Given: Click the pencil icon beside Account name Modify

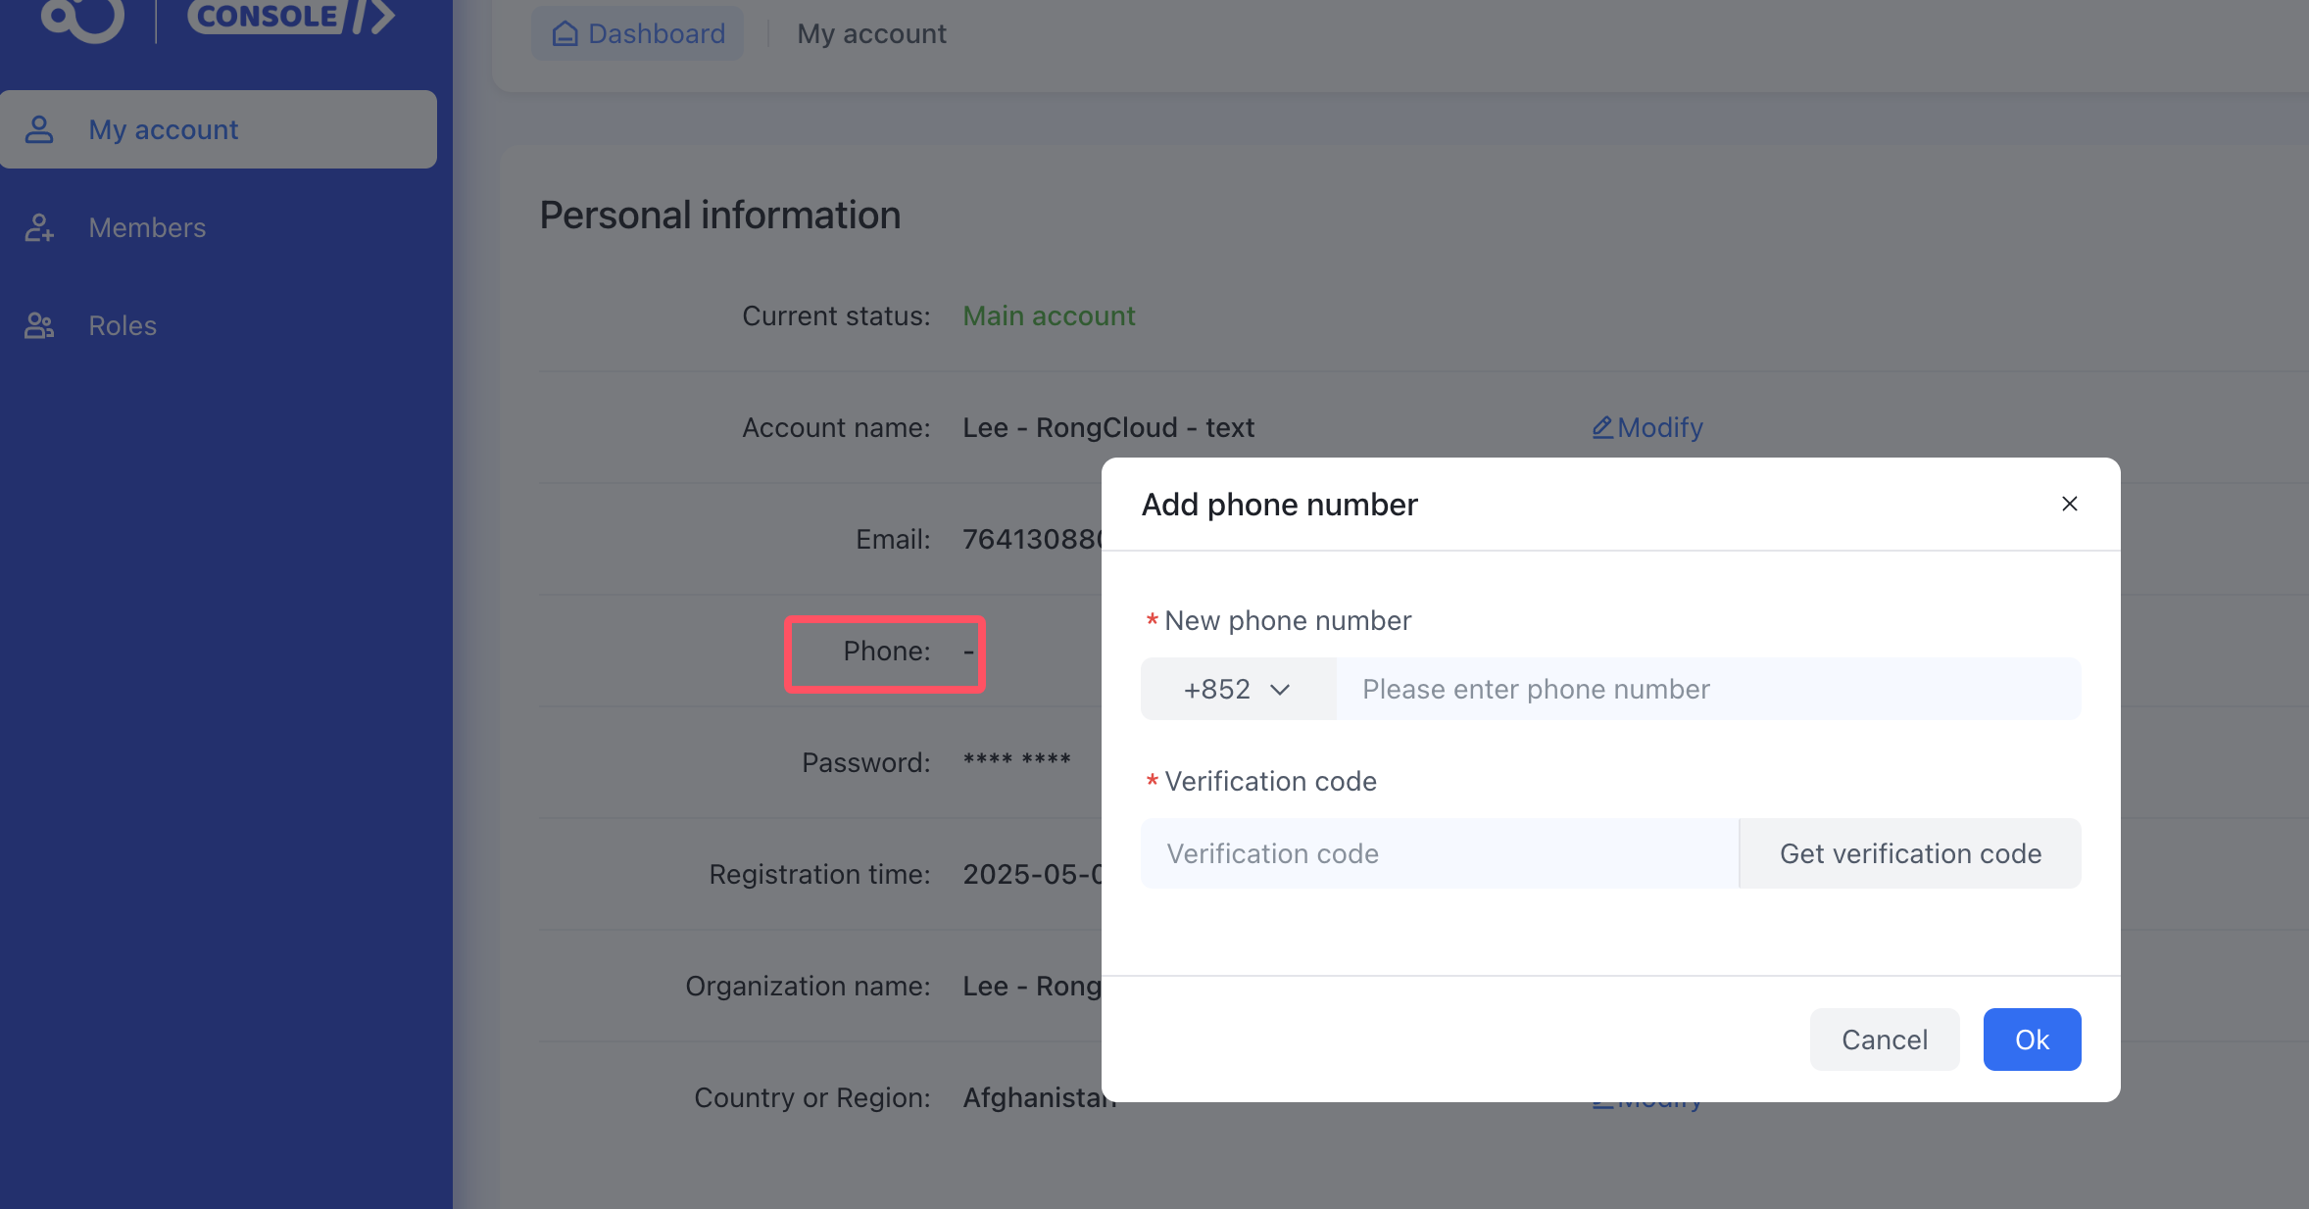Looking at the screenshot, I should click(x=1602, y=427).
